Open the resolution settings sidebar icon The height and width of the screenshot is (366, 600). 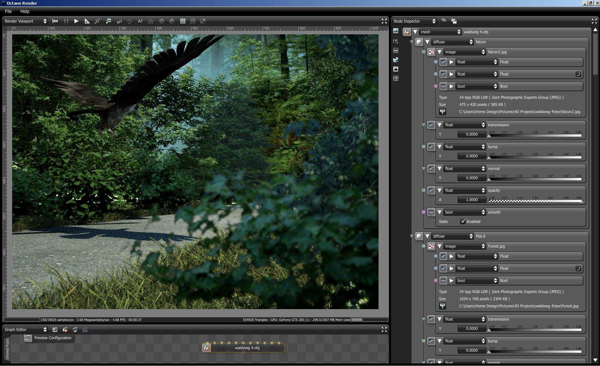point(396,50)
